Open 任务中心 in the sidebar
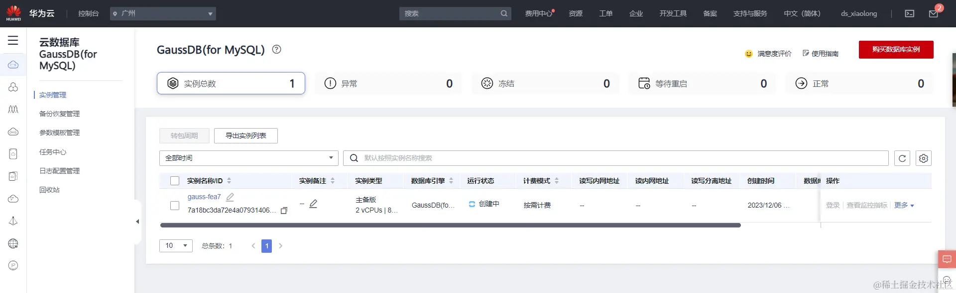Image resolution: width=956 pixels, height=293 pixels. pyautogui.click(x=53, y=152)
